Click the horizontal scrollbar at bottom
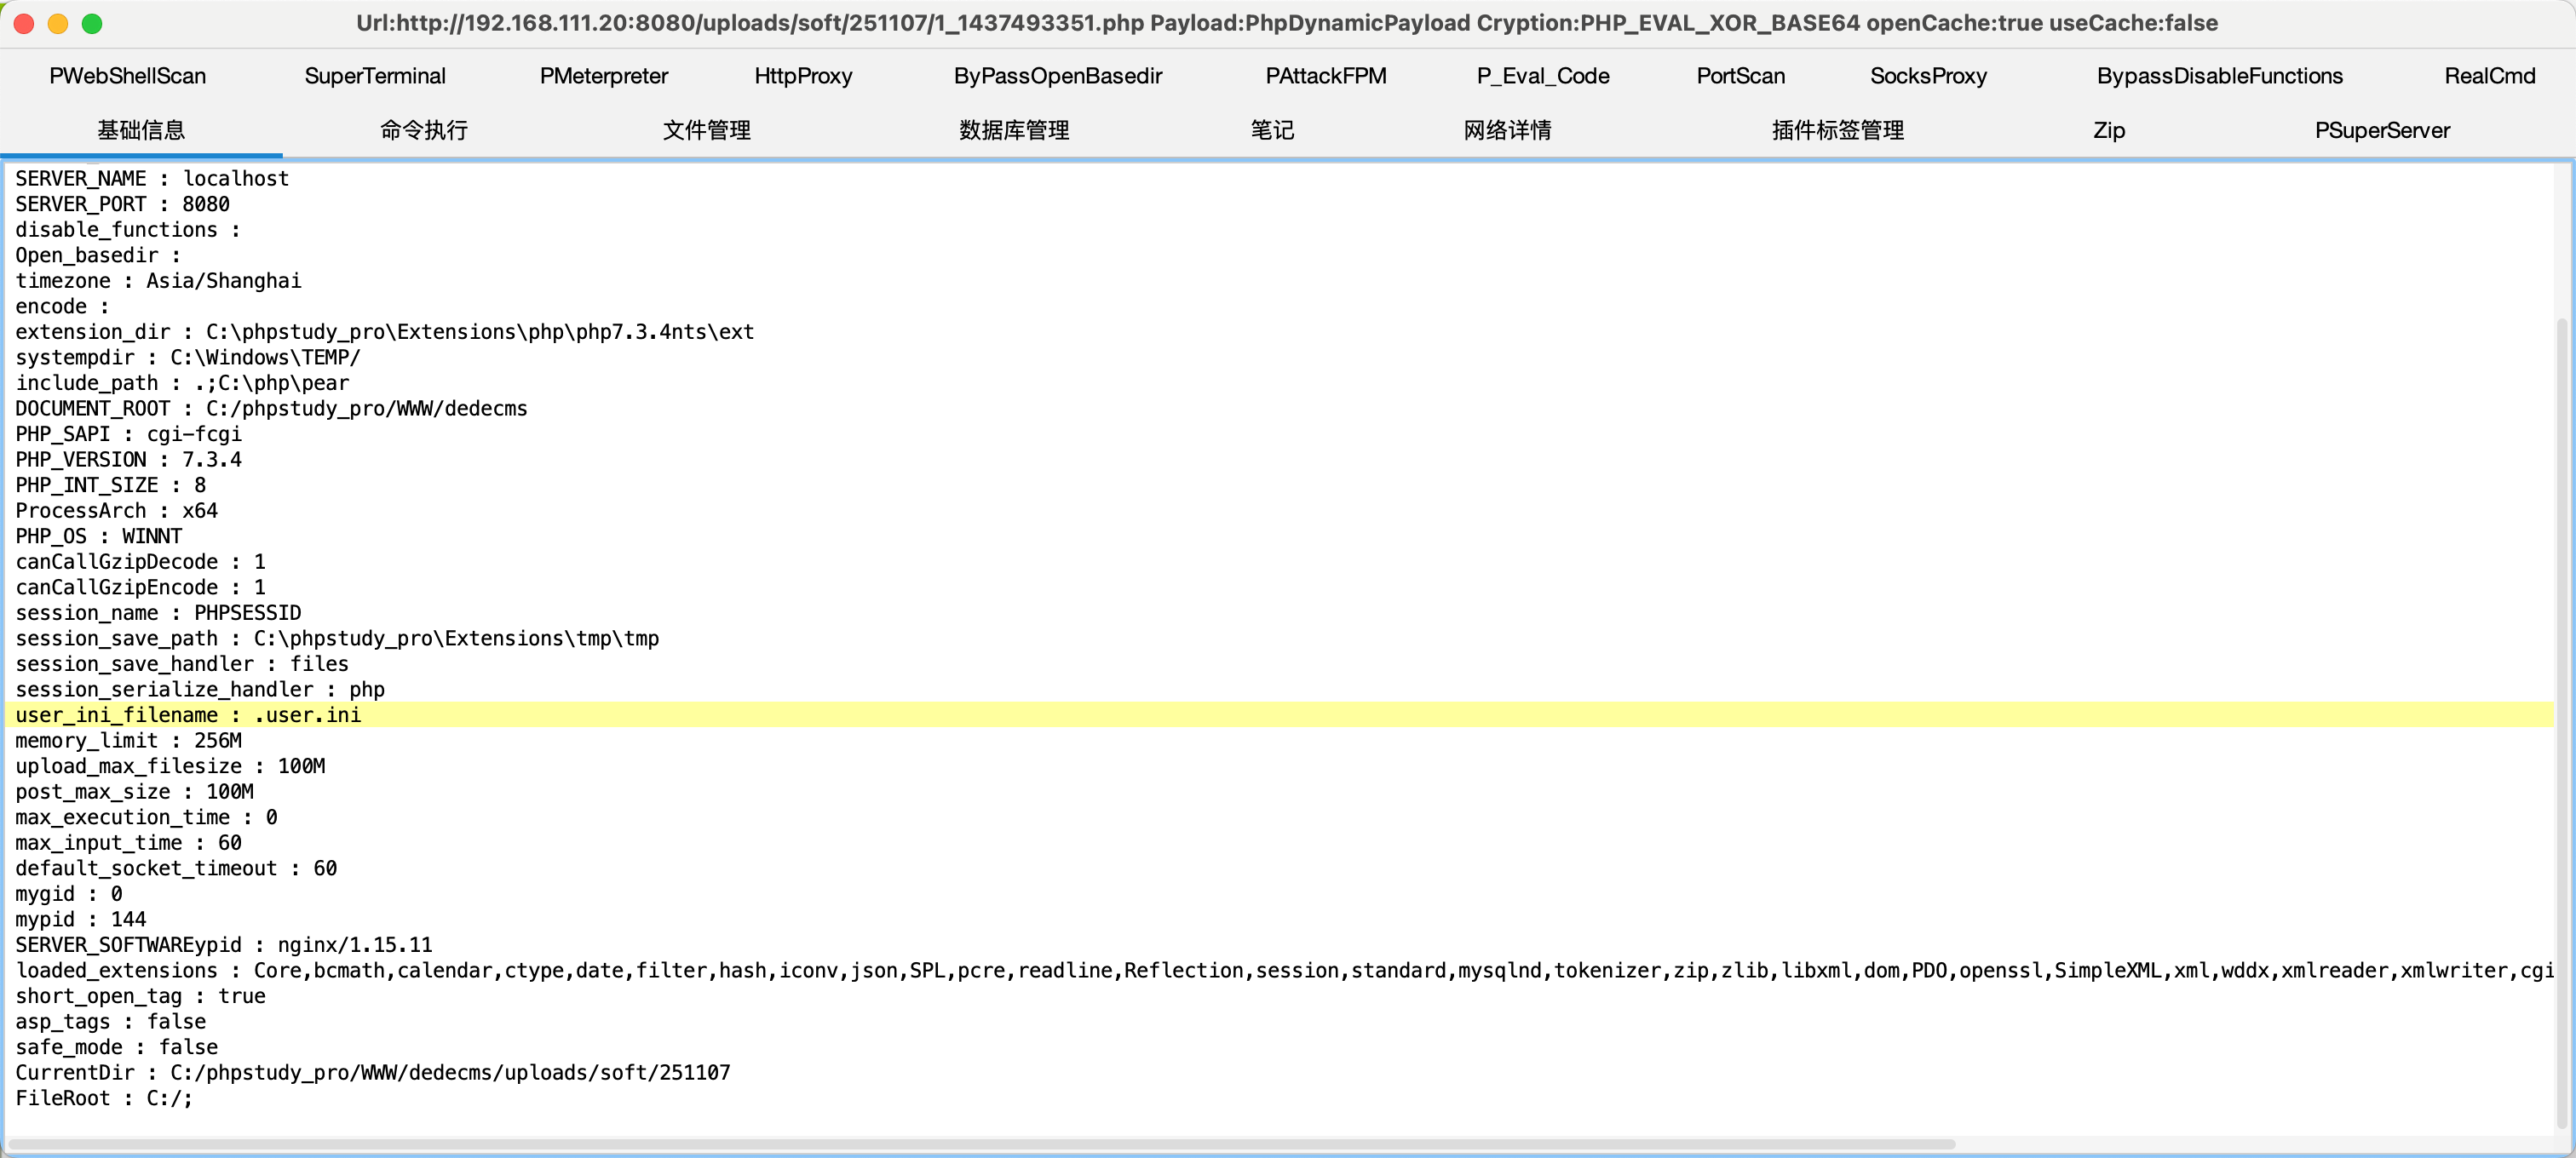Viewport: 2576px width, 1158px height. [980, 1144]
